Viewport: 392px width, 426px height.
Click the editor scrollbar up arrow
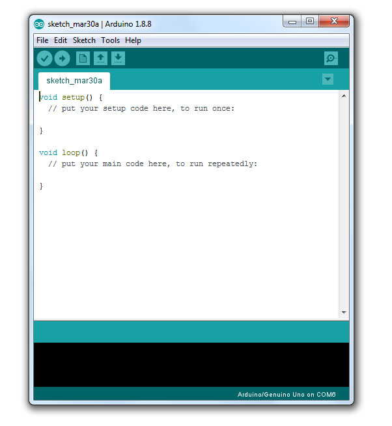[x=344, y=96]
